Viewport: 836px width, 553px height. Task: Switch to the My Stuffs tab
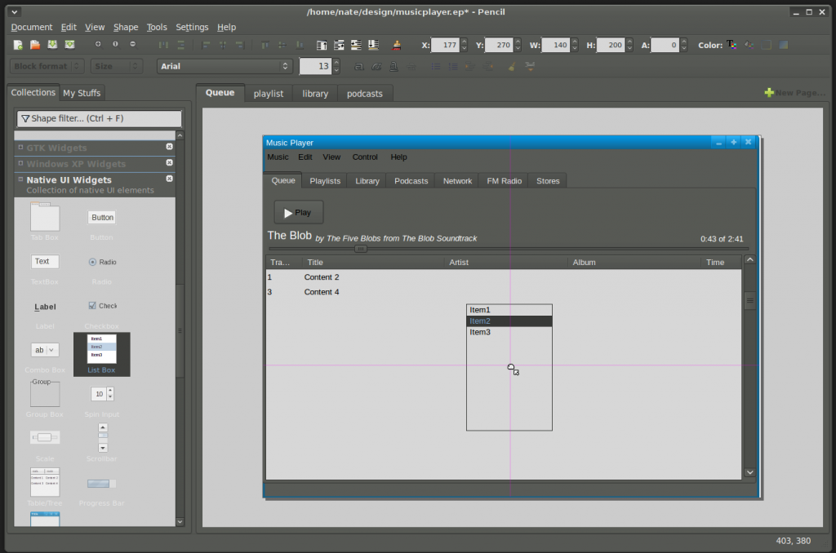click(x=82, y=92)
